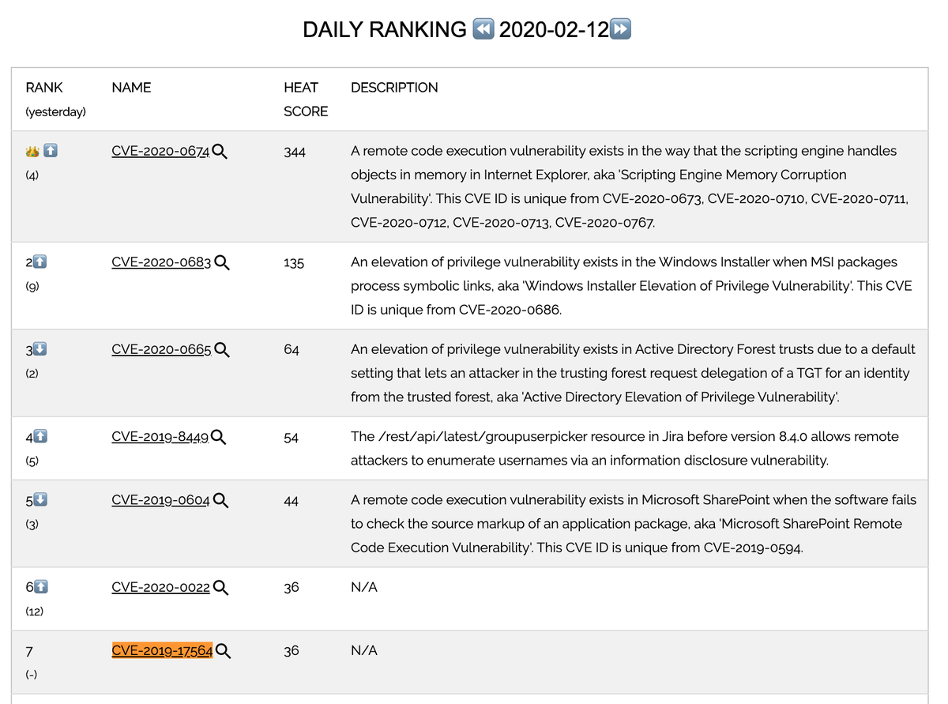Click the magnifier next to CVE-2020-0665

222,350
